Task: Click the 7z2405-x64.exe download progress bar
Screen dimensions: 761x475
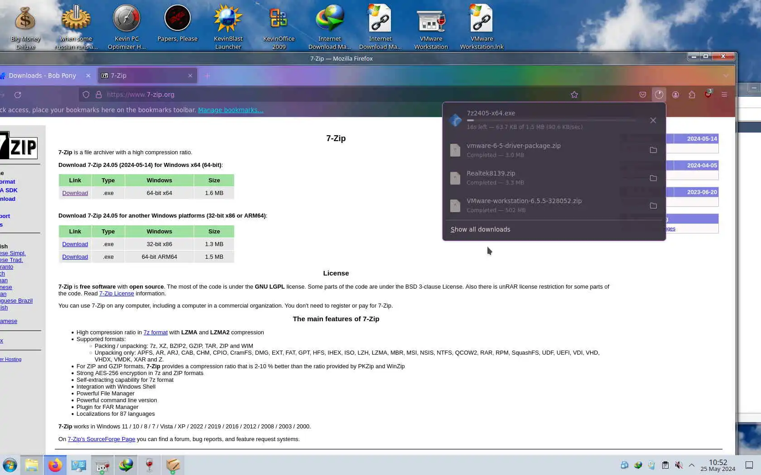Action: click(x=551, y=120)
